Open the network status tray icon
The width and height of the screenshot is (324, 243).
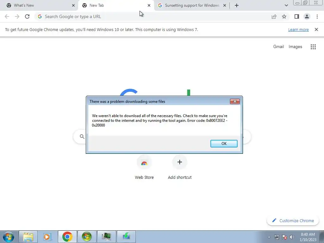point(277,237)
